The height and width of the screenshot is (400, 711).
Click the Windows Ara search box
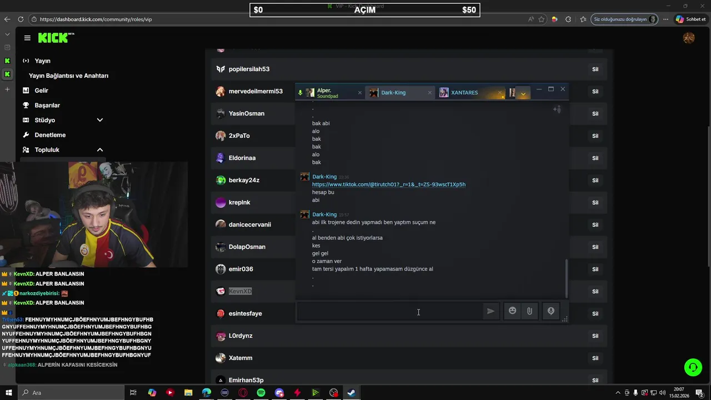pos(70,393)
